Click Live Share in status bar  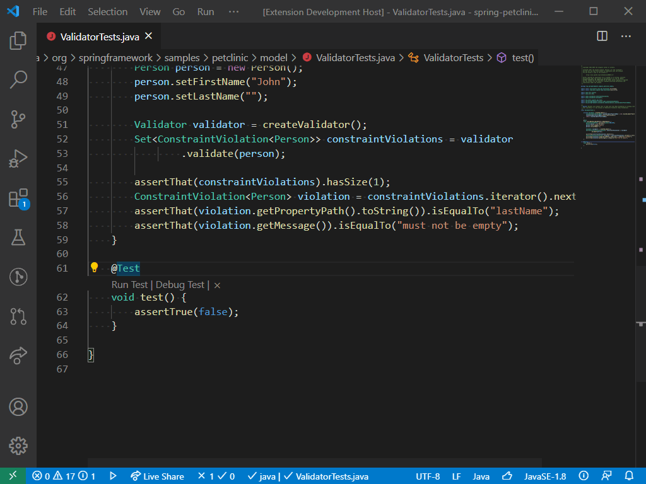click(x=157, y=476)
